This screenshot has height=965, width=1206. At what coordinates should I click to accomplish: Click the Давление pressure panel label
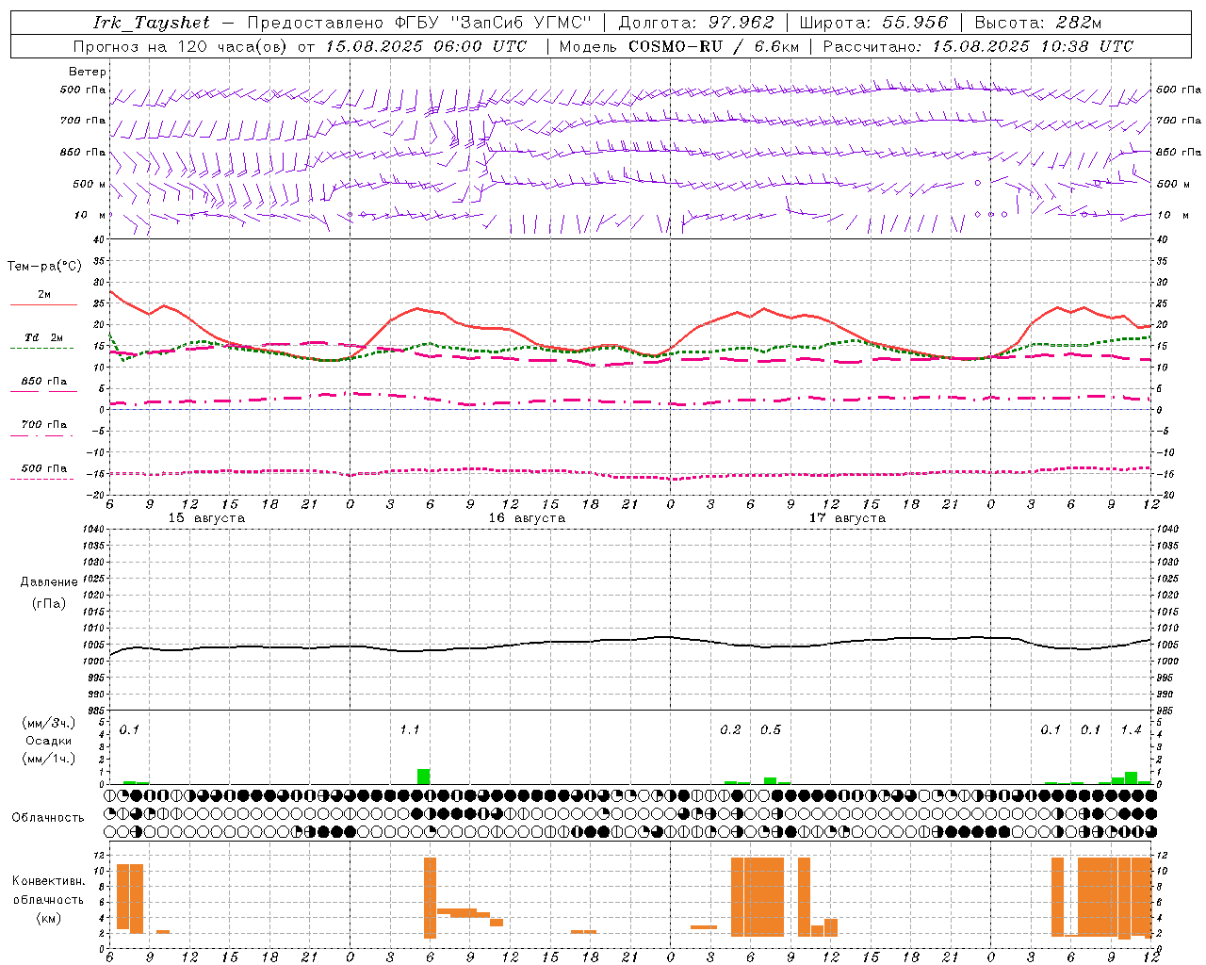pos(49,582)
